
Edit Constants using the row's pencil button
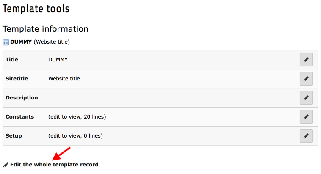pyautogui.click(x=306, y=117)
